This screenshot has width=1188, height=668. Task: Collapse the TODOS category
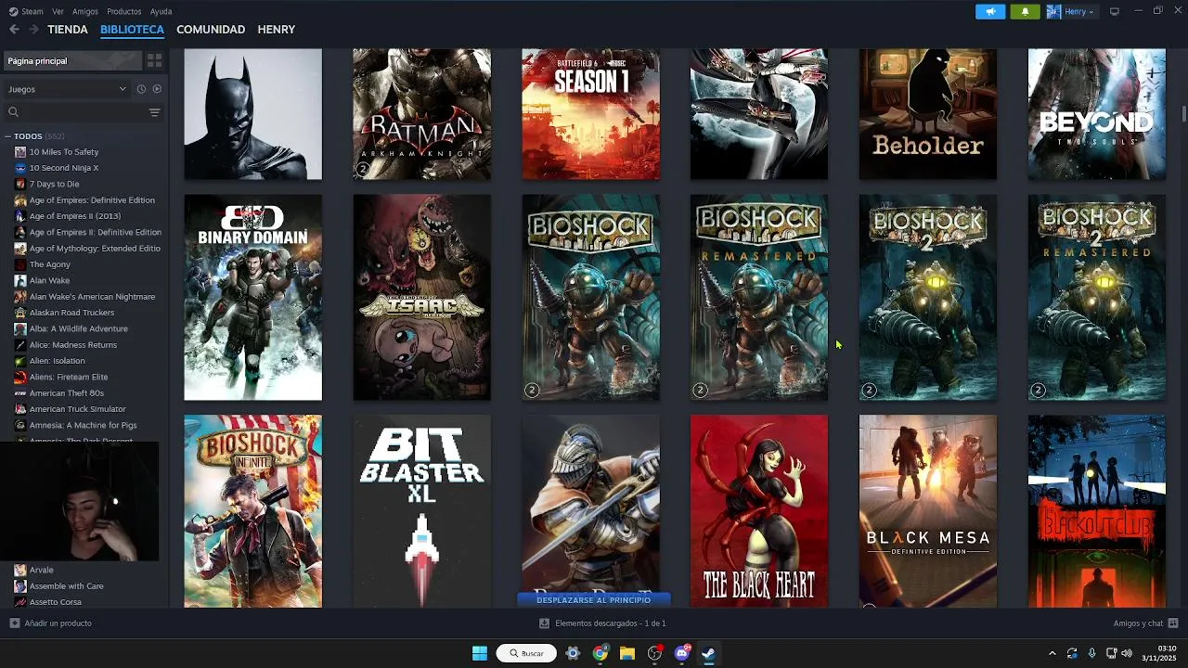click(x=8, y=136)
